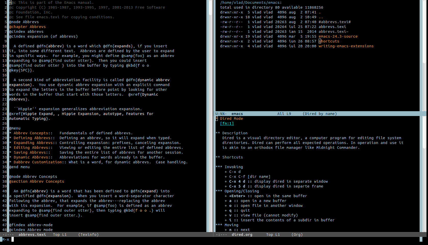Click the (Dired by name) mode indicator
The height and width of the screenshot is (245, 428).
320,114
